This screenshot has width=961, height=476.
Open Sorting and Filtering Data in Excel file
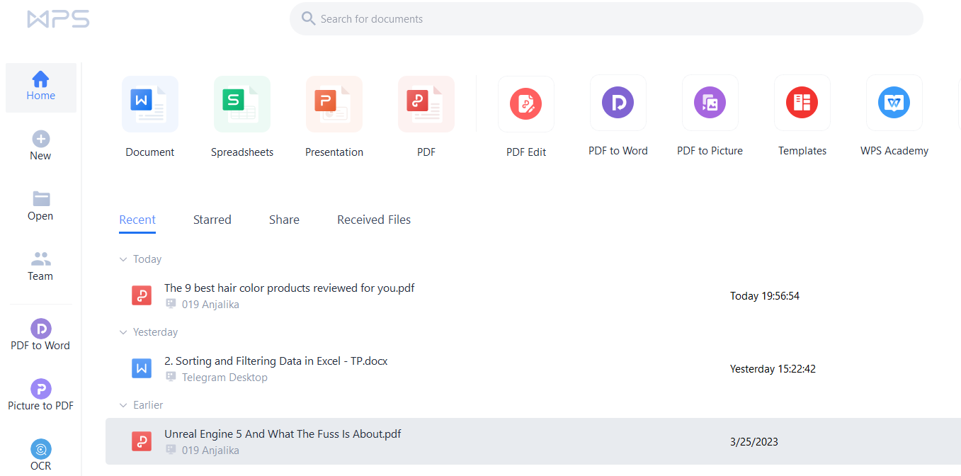[276, 361]
